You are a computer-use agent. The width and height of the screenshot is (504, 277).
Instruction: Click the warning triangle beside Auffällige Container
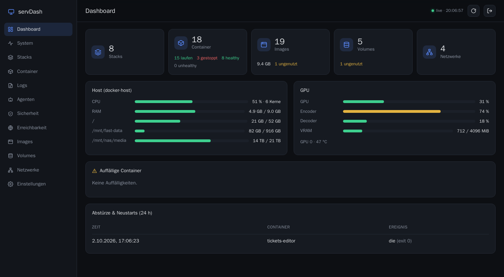click(x=94, y=171)
